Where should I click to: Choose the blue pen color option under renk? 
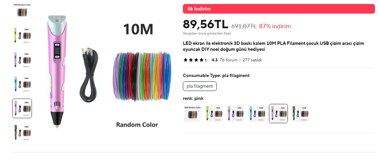257,114
